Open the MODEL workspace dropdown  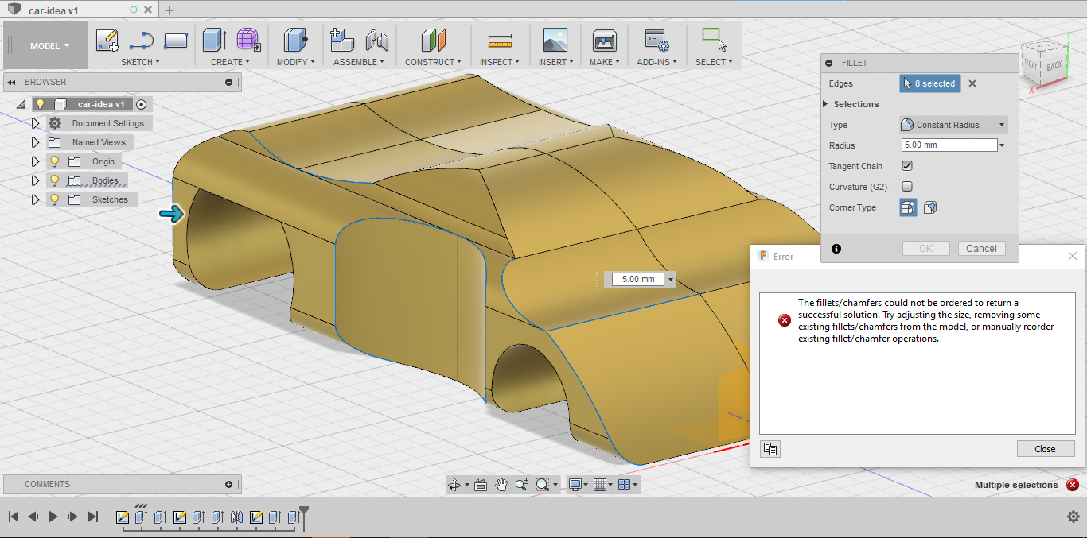point(49,45)
